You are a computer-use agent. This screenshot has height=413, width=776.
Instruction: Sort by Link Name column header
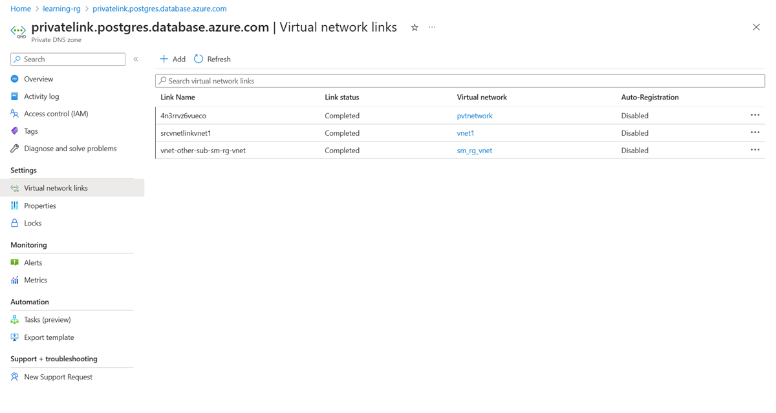pyautogui.click(x=178, y=97)
